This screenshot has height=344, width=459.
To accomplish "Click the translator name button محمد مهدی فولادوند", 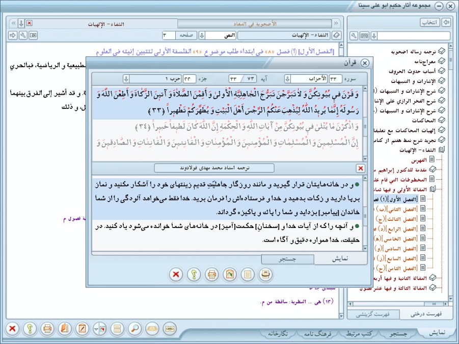I will [x=214, y=168].
